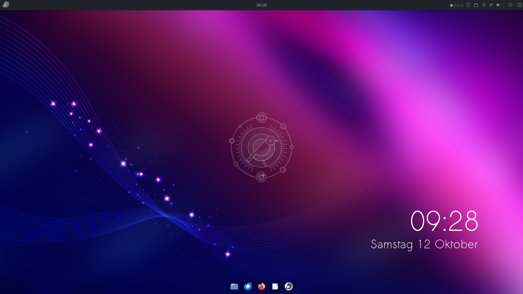Viewport: 523px width, 294px height.
Task: Click the large desktop clock widget
Action: (x=444, y=221)
